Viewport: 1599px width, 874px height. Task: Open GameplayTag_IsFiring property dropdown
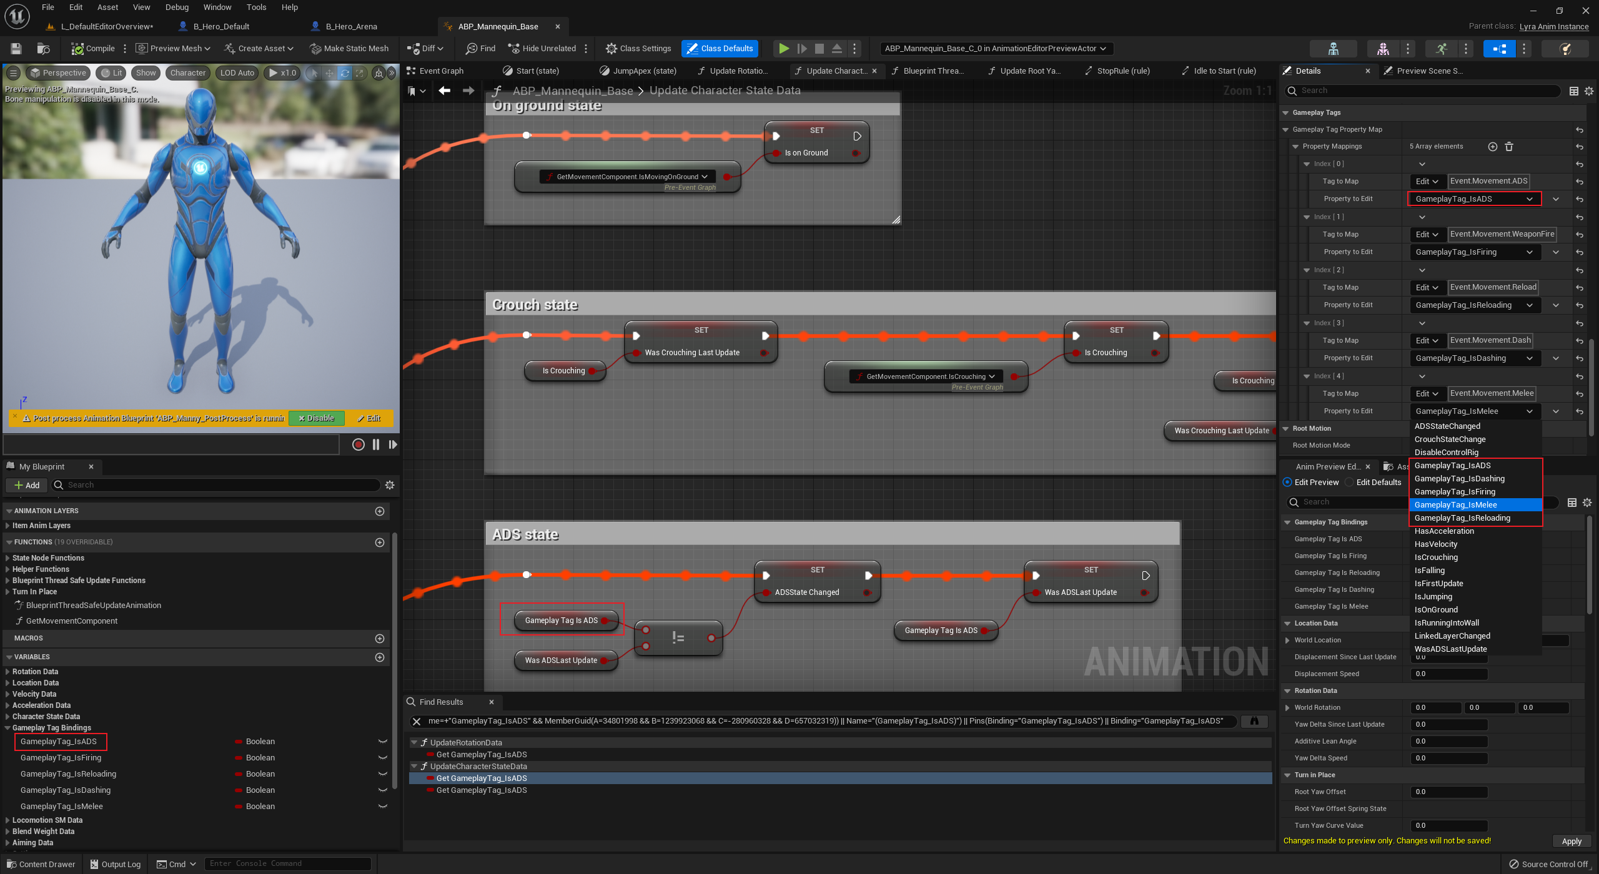point(1473,252)
